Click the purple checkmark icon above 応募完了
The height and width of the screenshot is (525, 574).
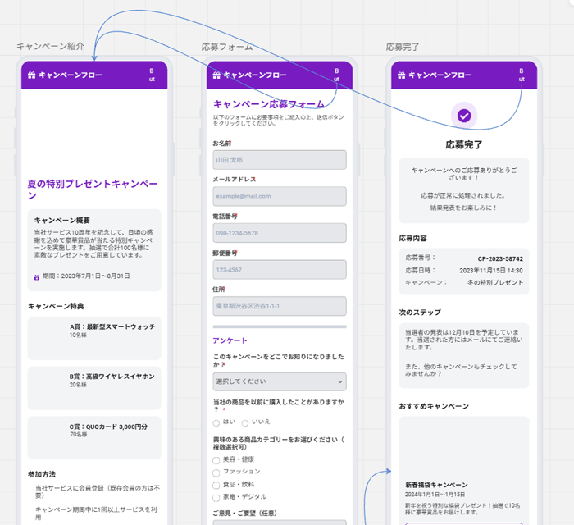click(x=464, y=116)
